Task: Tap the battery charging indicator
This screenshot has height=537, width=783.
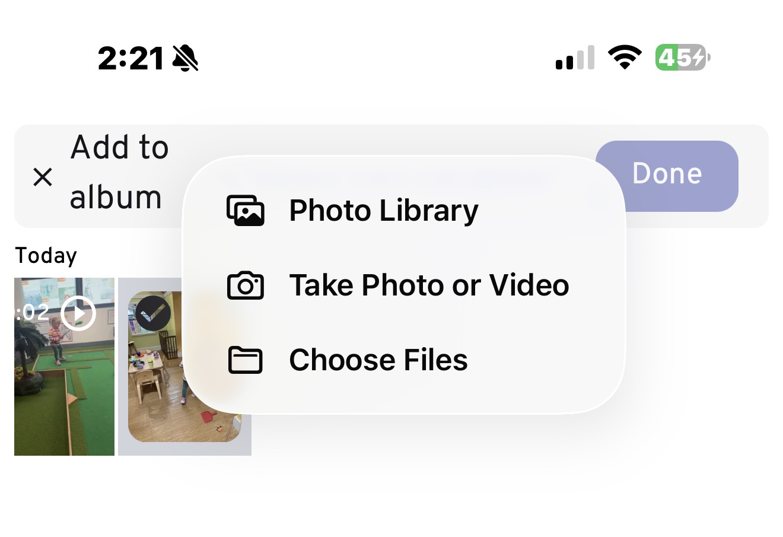Action: click(682, 58)
